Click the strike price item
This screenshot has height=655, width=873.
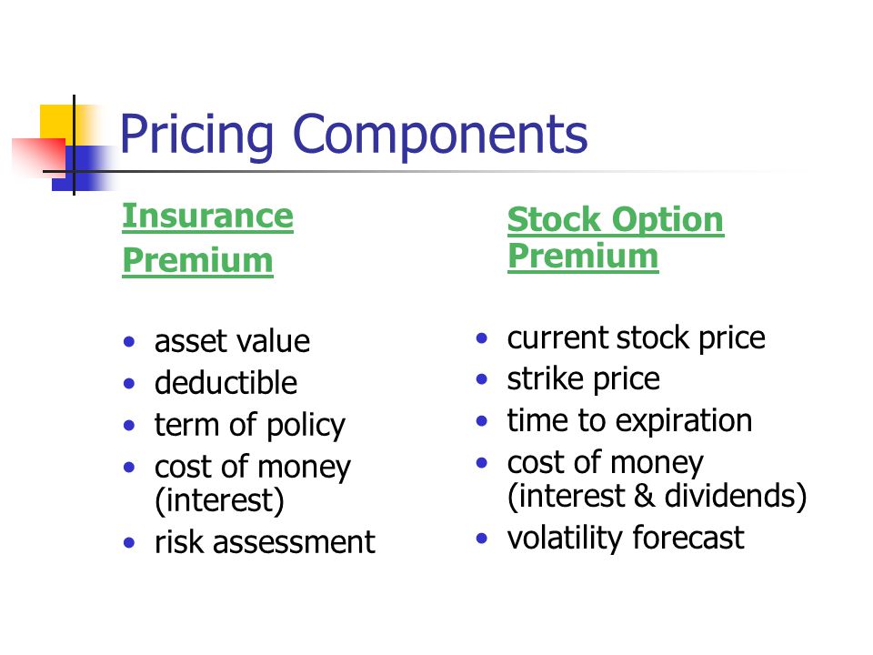tap(584, 379)
